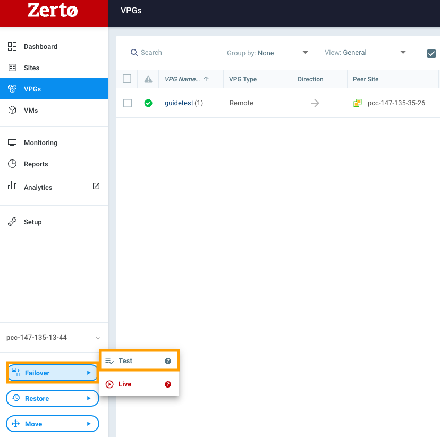The width and height of the screenshot is (440, 437).
Task: Click the Setup wrench icon
Action: [x=12, y=222]
